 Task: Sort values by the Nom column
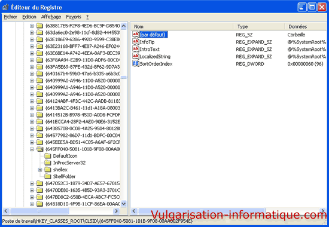[182, 27]
